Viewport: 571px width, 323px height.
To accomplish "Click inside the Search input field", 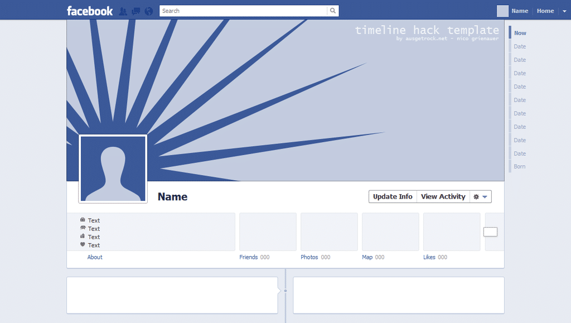I will click(x=240, y=11).
